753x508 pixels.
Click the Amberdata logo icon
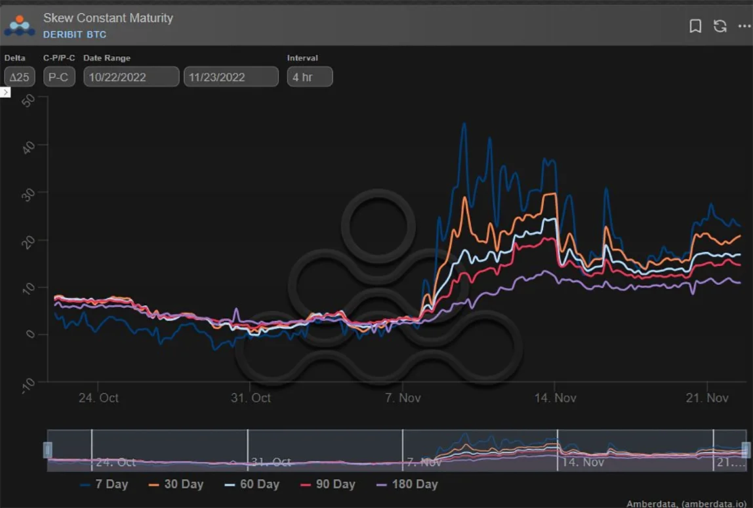click(19, 26)
